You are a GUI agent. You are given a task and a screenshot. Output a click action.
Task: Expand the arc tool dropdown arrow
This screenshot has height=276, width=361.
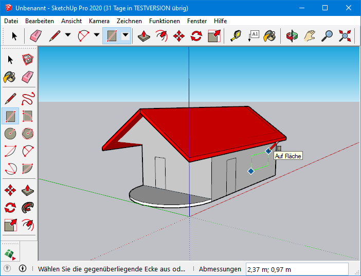[97, 35]
